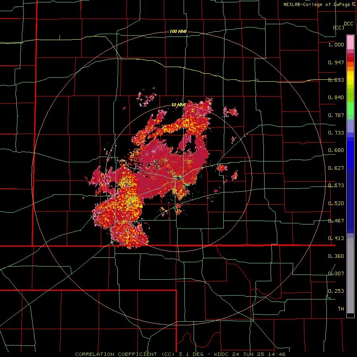Select the 0.520 scale value
Screen dimensions: 357x357
point(336,203)
